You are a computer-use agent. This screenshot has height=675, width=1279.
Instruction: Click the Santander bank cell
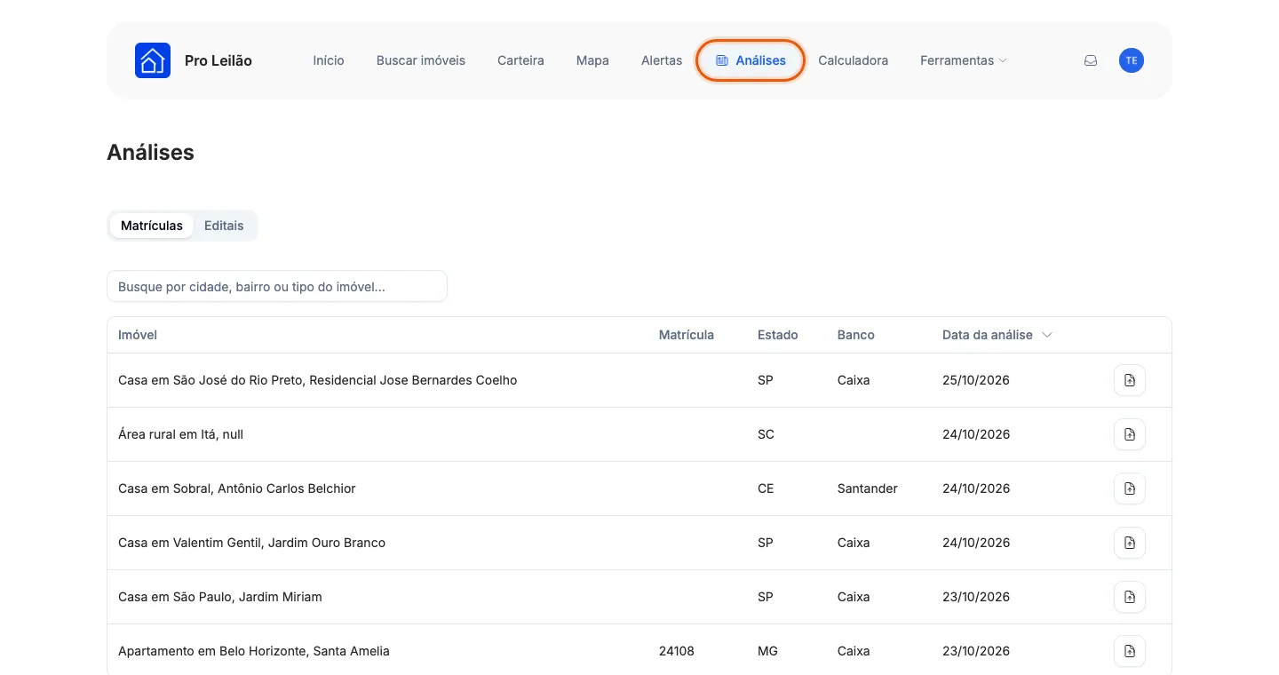868,488
